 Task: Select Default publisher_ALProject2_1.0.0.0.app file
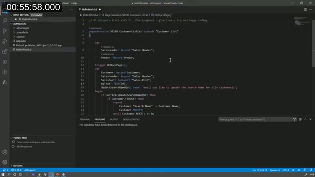pyautogui.click(x=39, y=45)
